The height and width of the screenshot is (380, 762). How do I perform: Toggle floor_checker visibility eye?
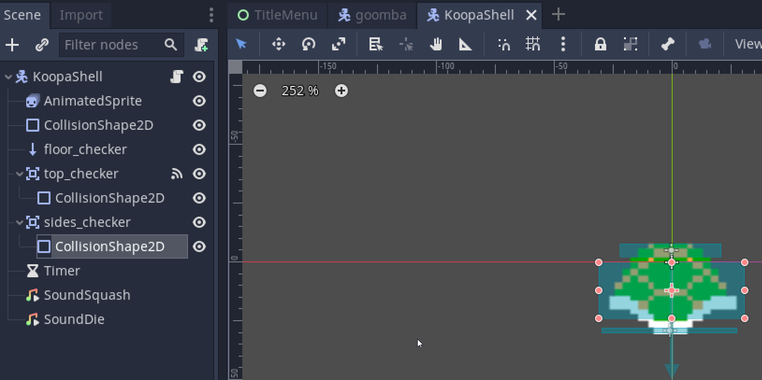coord(199,149)
